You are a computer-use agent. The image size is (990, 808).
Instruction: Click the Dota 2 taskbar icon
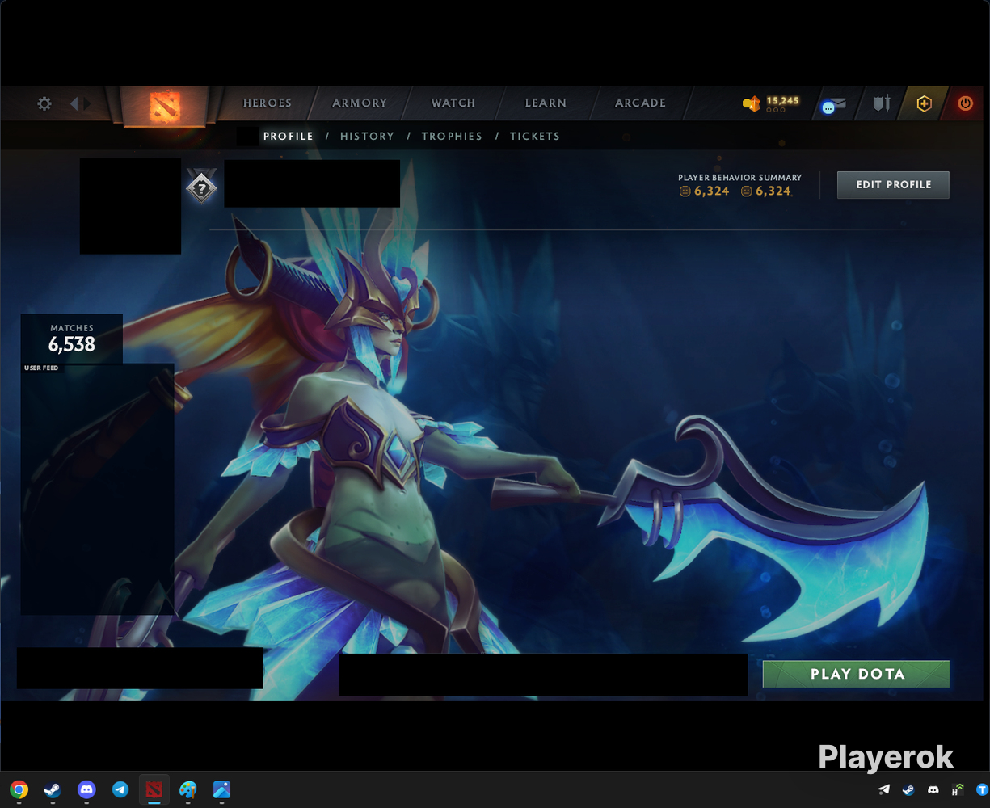tap(154, 790)
